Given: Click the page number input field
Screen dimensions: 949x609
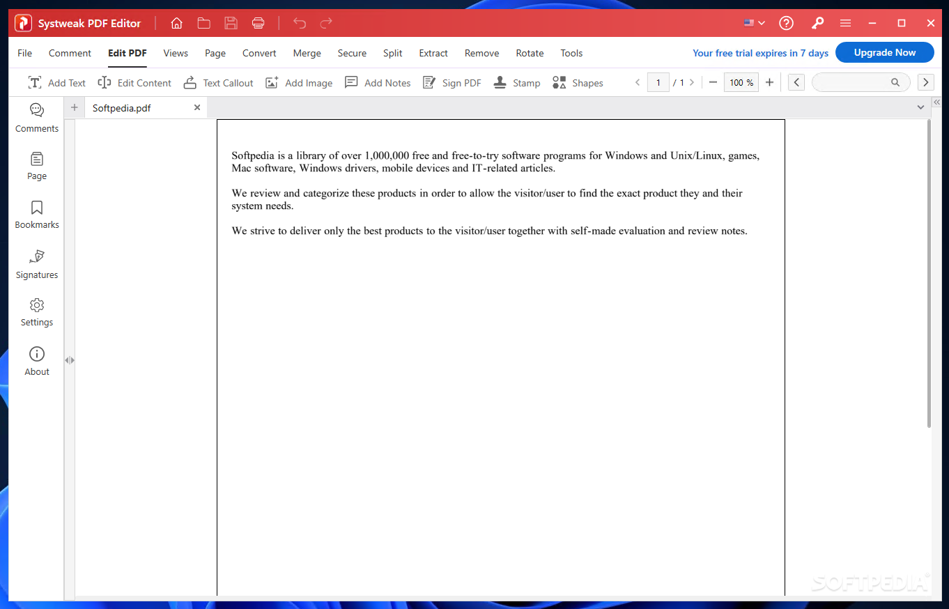Looking at the screenshot, I should 658,83.
